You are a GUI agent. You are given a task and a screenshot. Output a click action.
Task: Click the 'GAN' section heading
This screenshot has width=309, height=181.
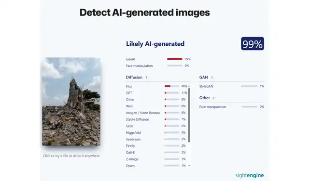204,77
